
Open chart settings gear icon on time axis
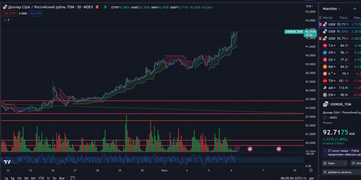click(x=311, y=170)
